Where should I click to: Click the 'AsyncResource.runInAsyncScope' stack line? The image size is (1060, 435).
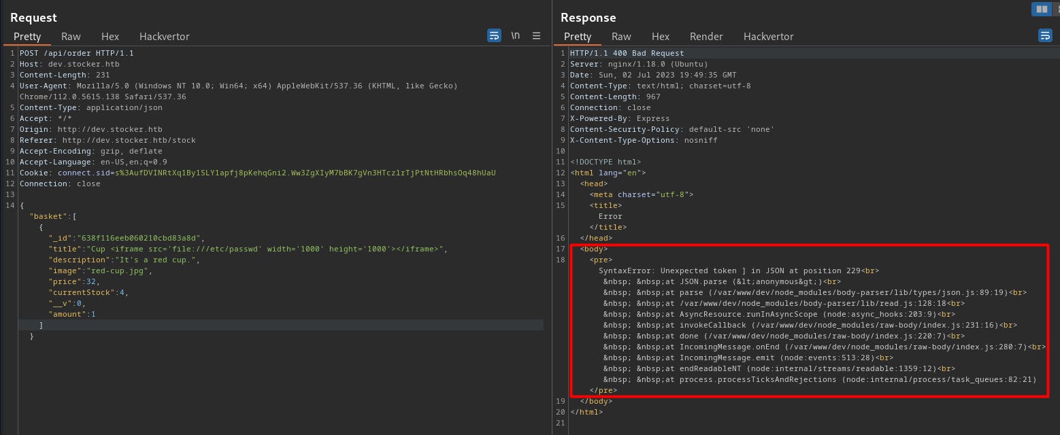[x=779, y=314]
